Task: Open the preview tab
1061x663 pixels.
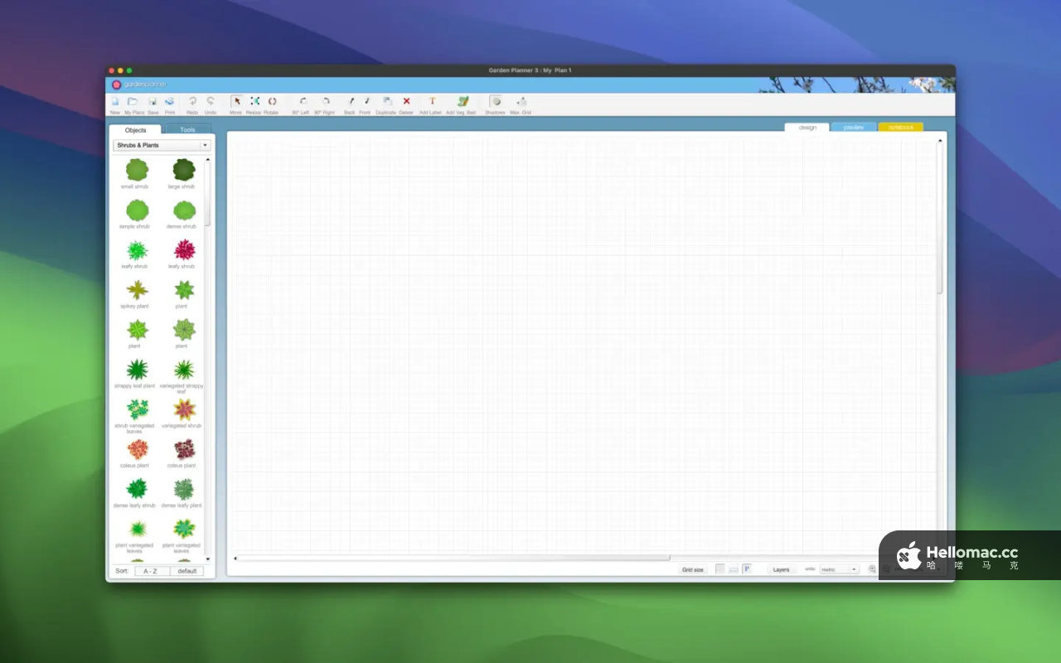Action: coord(854,127)
